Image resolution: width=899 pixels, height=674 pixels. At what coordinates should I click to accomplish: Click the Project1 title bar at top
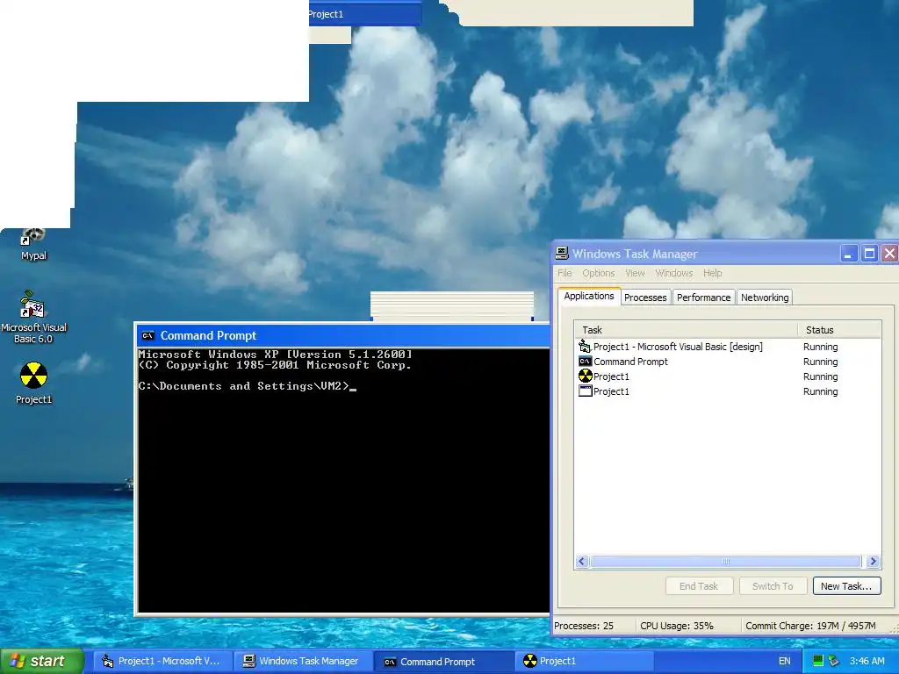pos(364,14)
